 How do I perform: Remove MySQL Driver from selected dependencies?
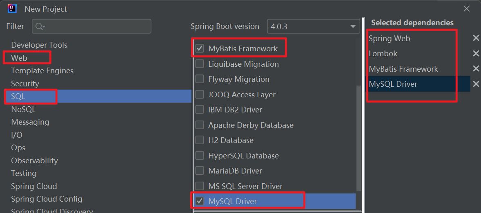pos(476,84)
